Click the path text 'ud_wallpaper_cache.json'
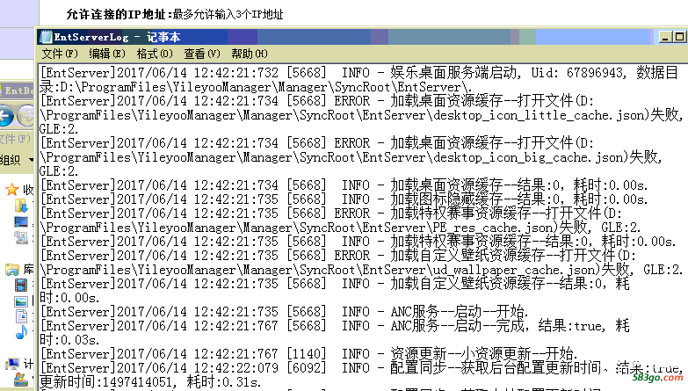This screenshot has width=688, height=391. pos(514,270)
